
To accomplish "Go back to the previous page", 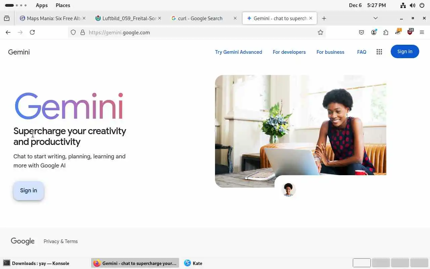I will coord(8,32).
